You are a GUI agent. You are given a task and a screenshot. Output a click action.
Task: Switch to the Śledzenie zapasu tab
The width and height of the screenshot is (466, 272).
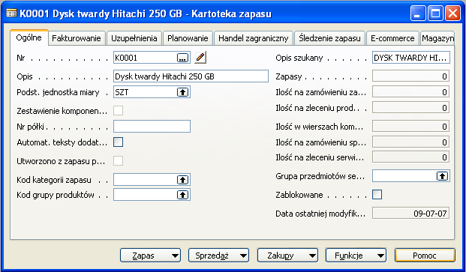(329, 38)
